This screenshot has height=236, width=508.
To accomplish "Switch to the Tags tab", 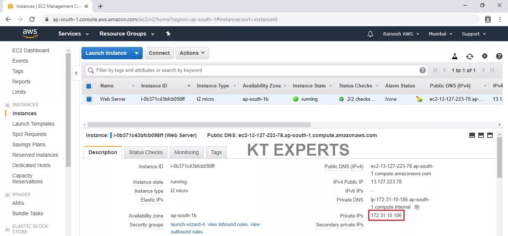I will (216, 152).
